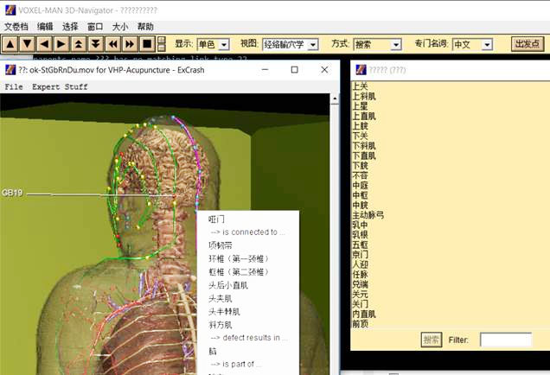Click the down arrow navigation button
550x375 pixels.
point(27,44)
